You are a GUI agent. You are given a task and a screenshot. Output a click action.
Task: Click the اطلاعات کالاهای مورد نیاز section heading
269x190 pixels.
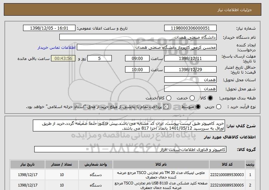pos(230,137)
